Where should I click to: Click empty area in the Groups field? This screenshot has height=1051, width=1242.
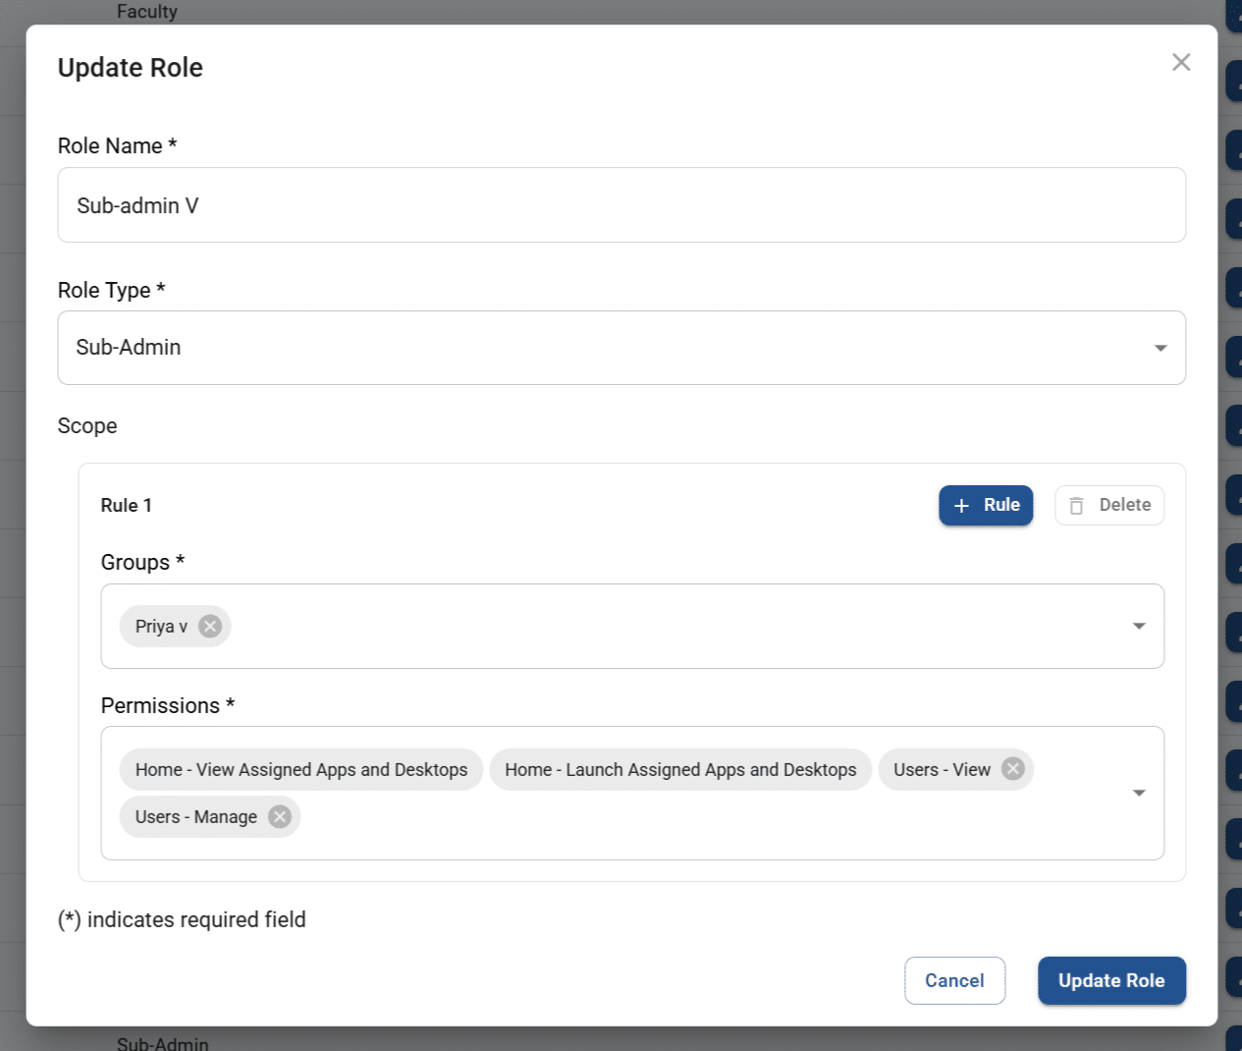pos(668,627)
